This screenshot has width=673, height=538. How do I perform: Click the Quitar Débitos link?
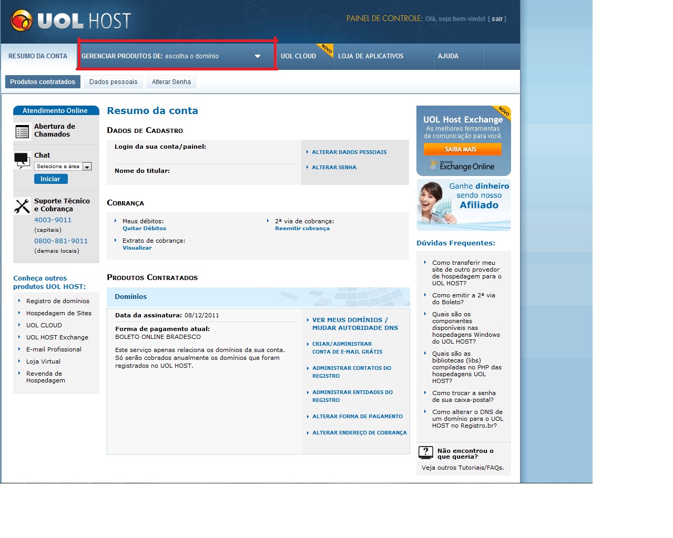[x=144, y=229]
